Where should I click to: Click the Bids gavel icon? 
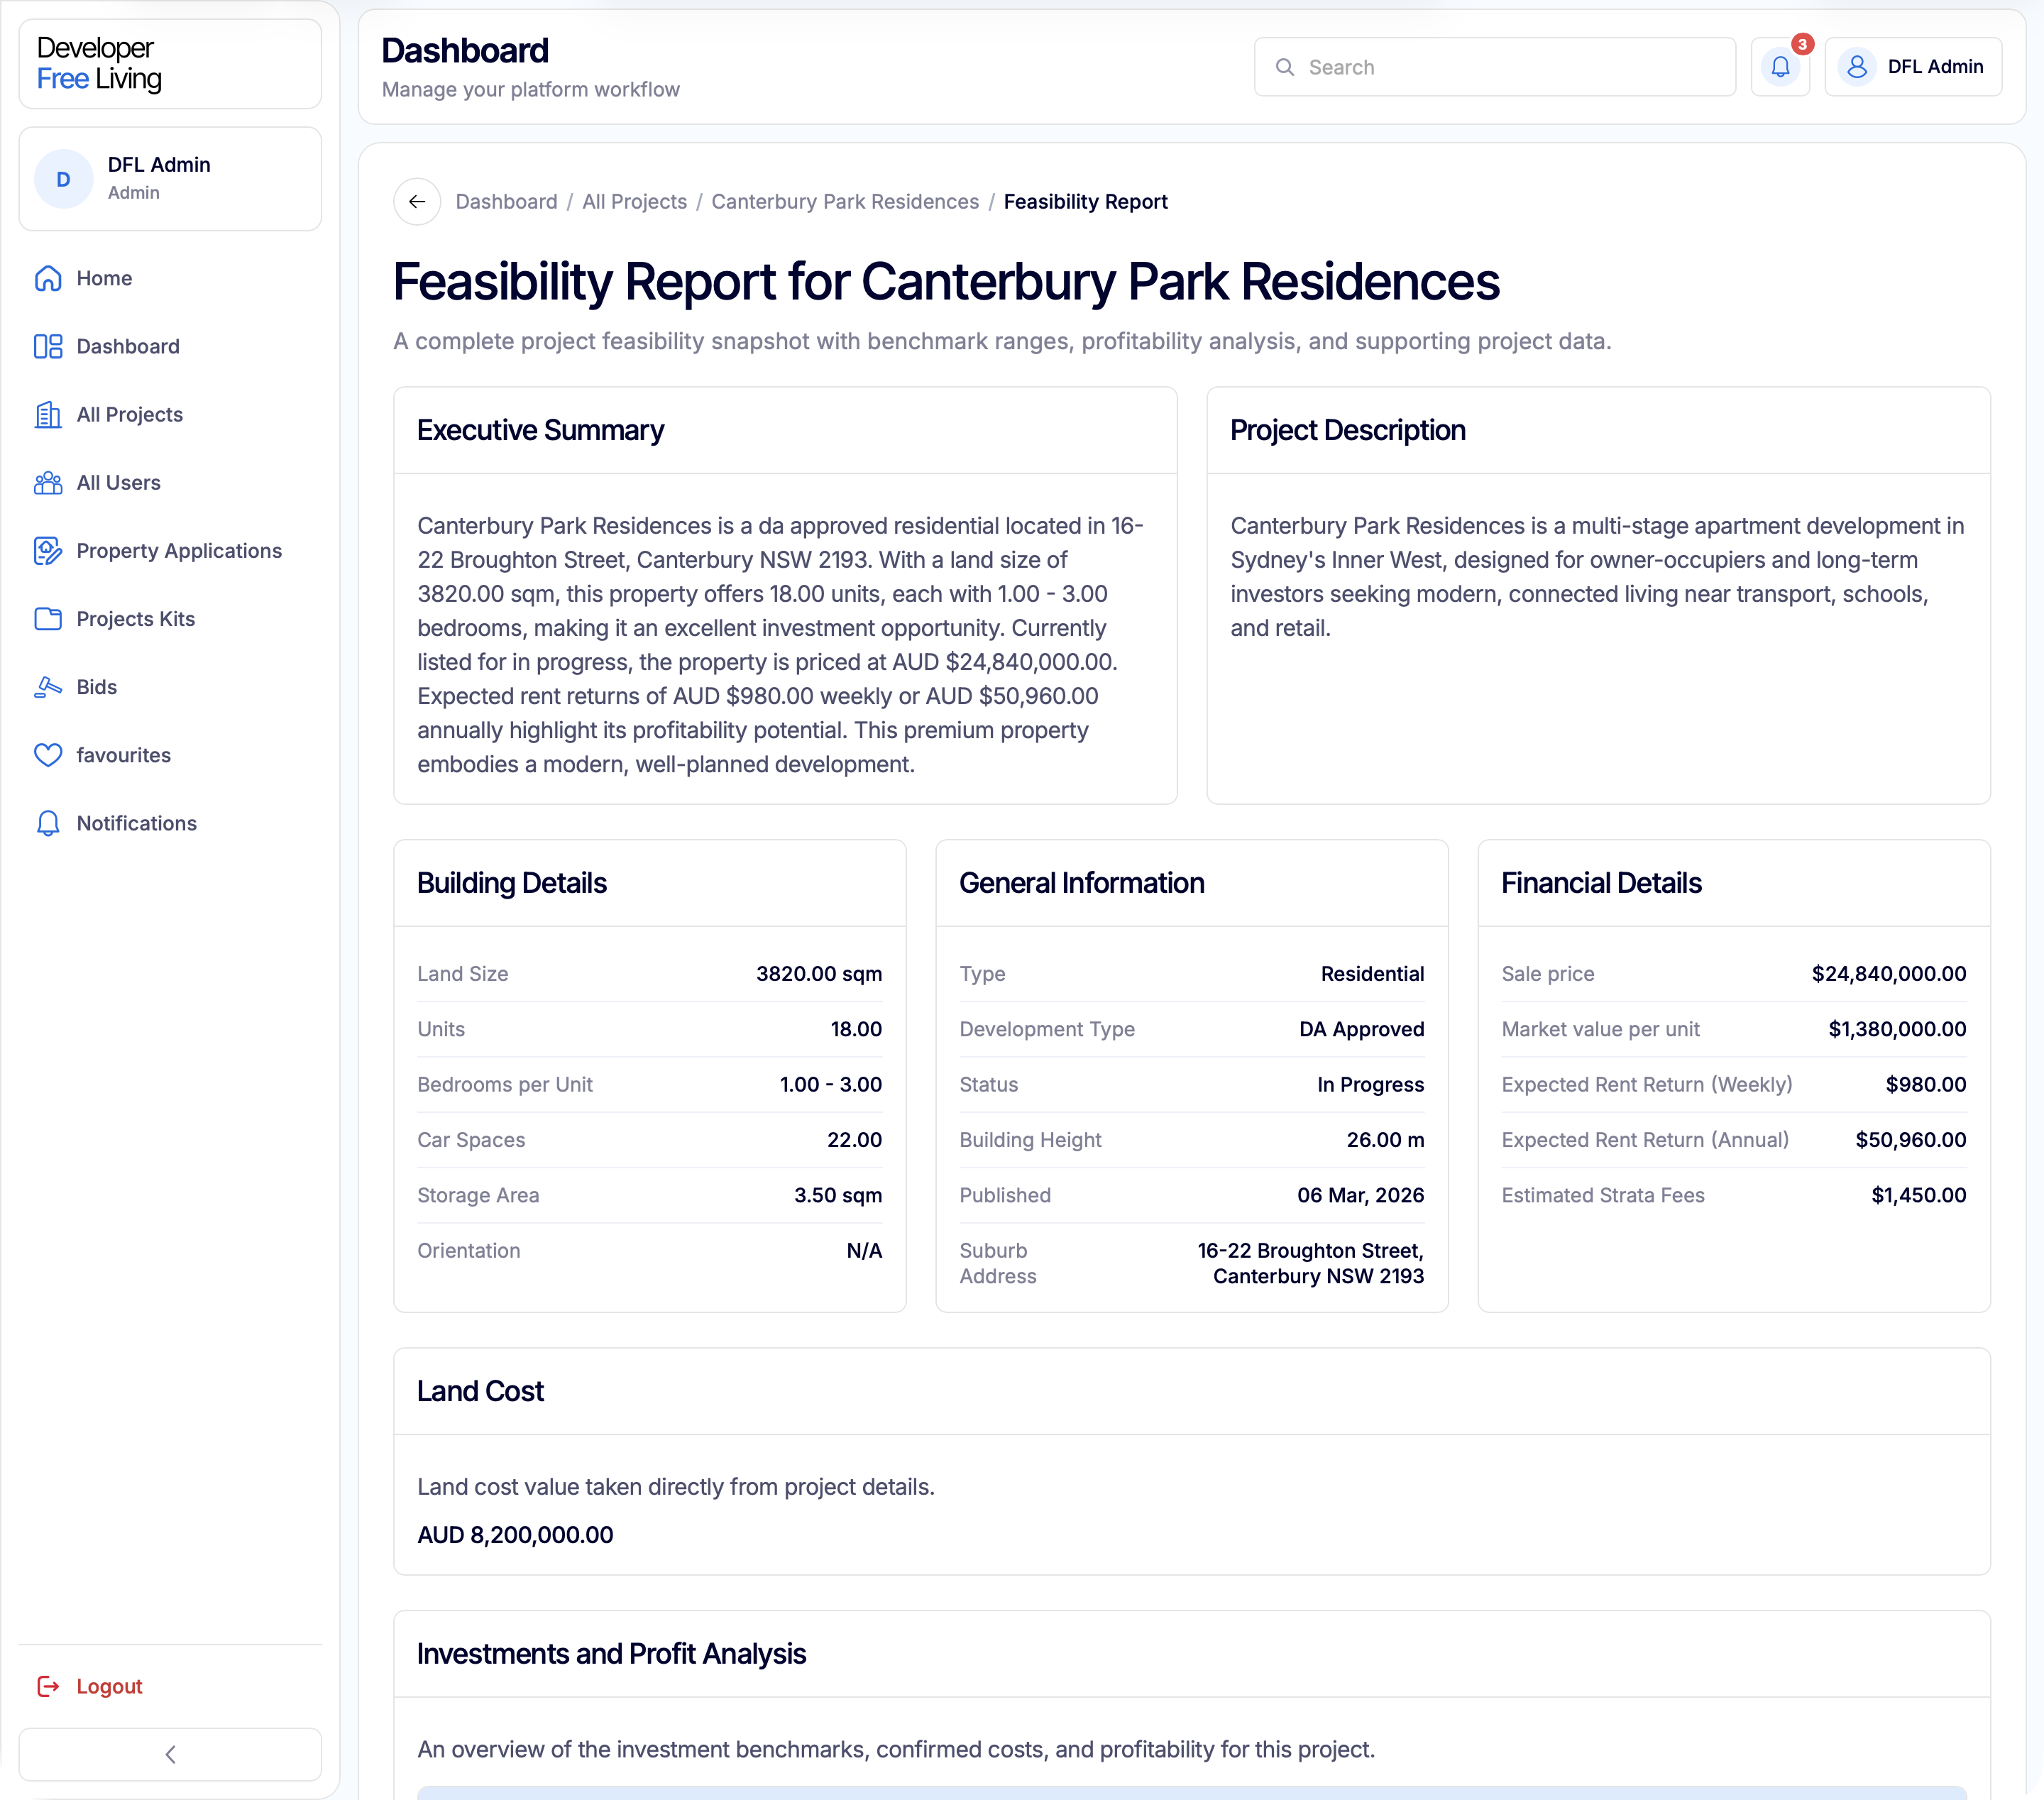(48, 687)
